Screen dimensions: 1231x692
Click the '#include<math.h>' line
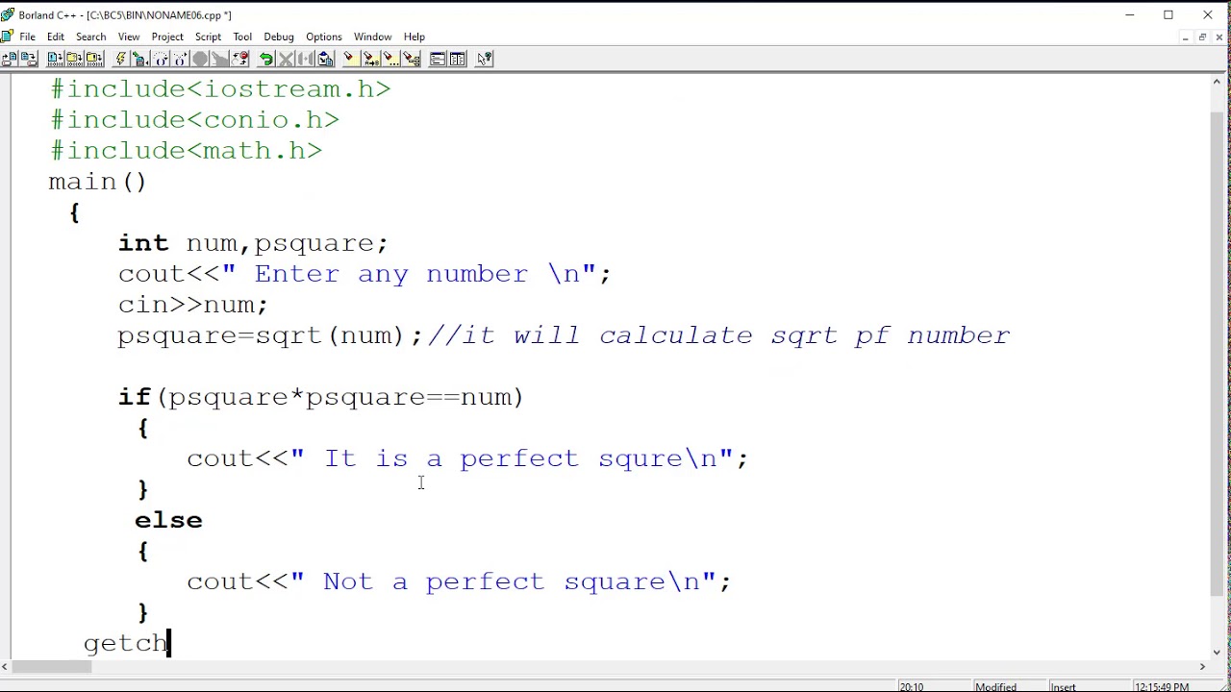(x=186, y=151)
